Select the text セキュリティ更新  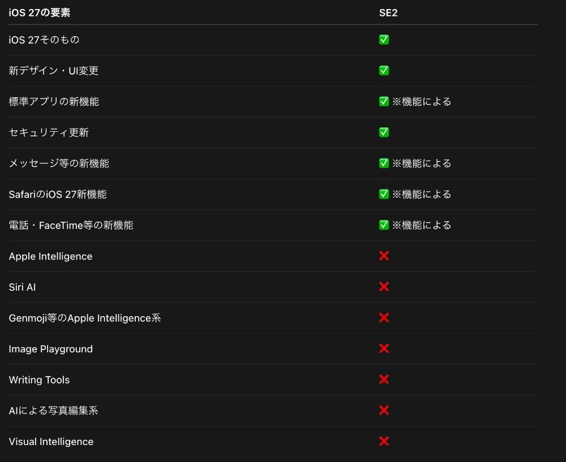(49, 132)
